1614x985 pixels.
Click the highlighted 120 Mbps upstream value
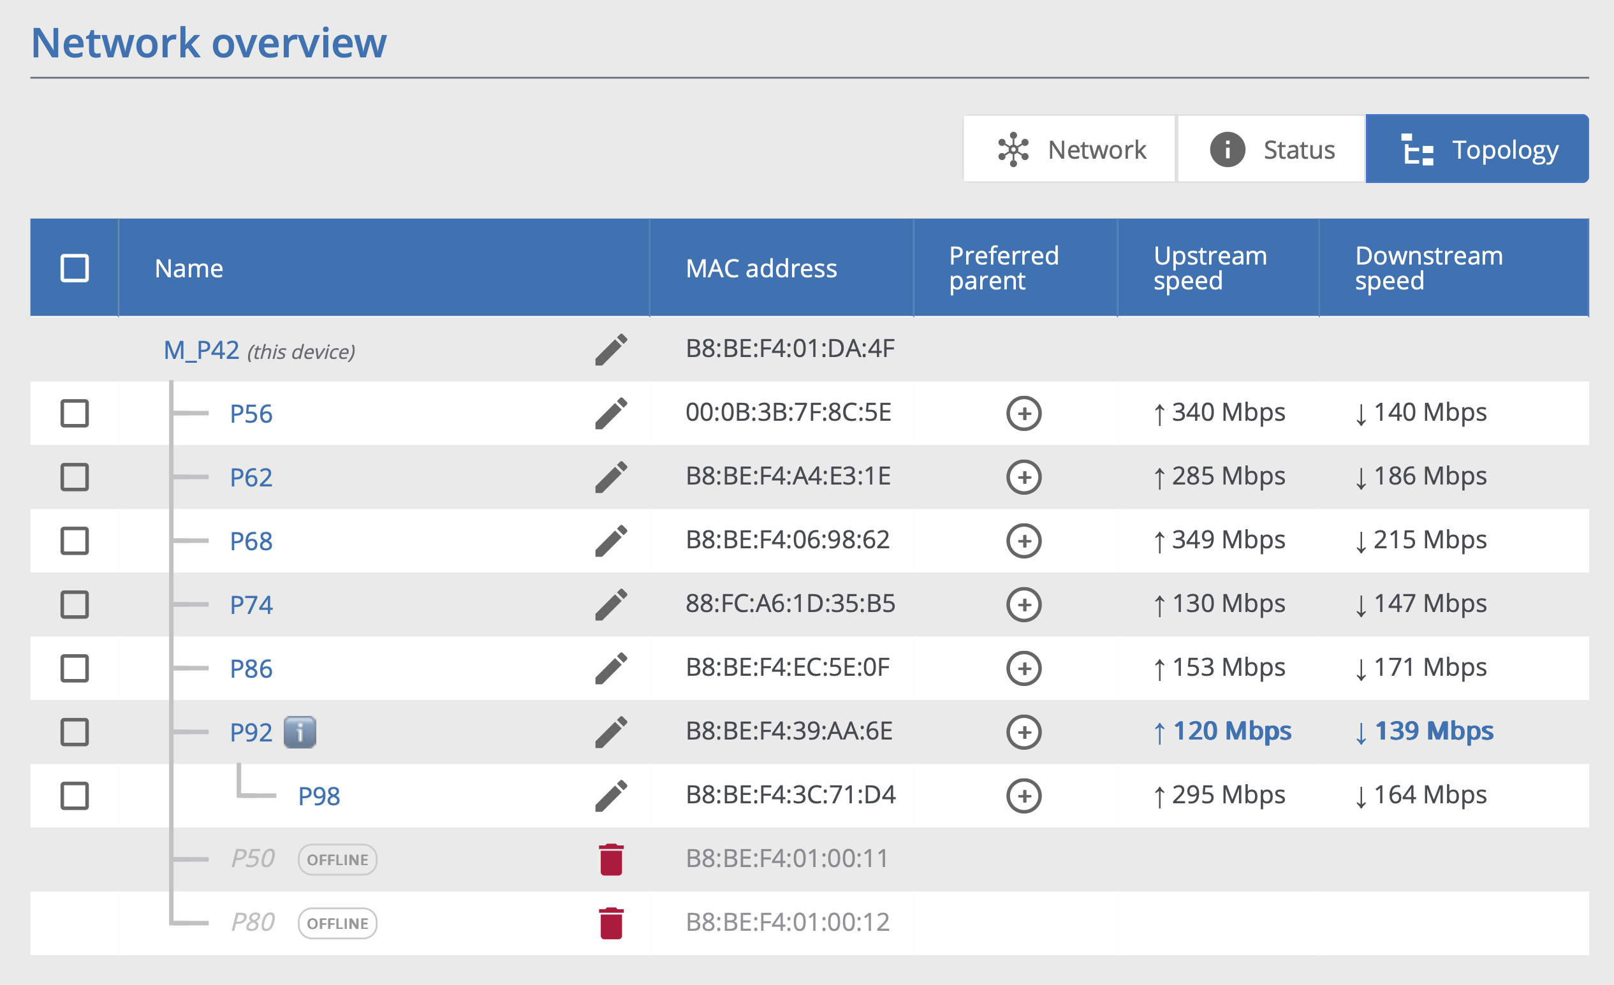pos(1222,731)
